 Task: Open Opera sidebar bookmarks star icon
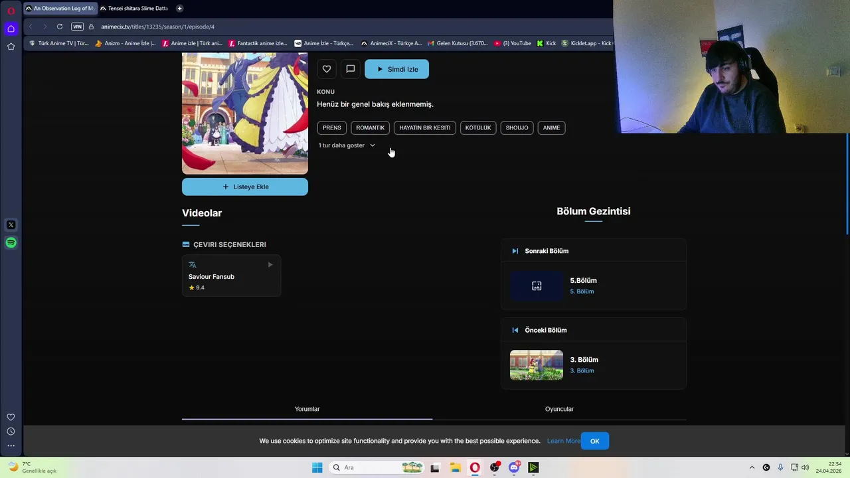[x=11, y=46]
